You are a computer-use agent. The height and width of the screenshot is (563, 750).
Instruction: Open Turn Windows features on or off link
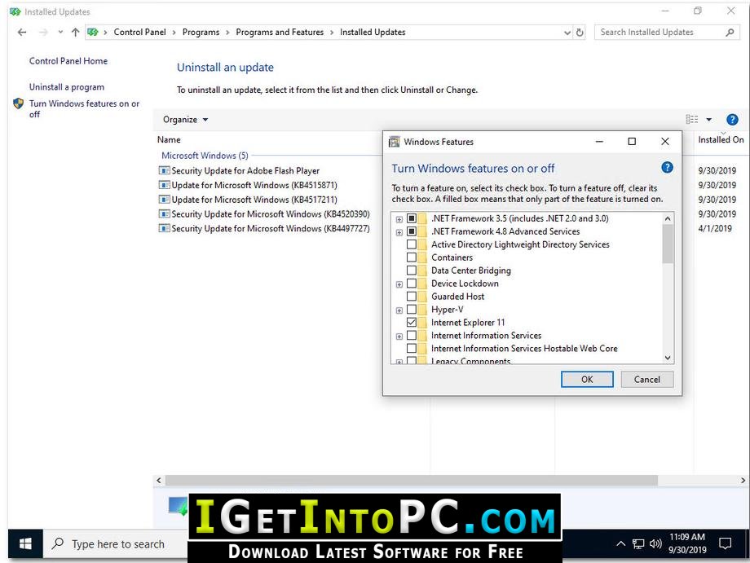point(84,108)
